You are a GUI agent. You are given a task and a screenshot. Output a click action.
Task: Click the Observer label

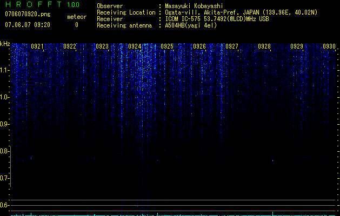[x=110, y=6]
